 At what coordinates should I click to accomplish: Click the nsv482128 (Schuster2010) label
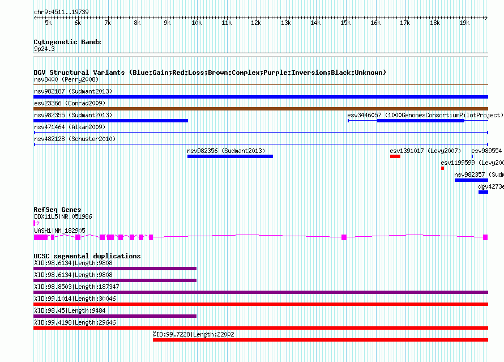point(75,139)
